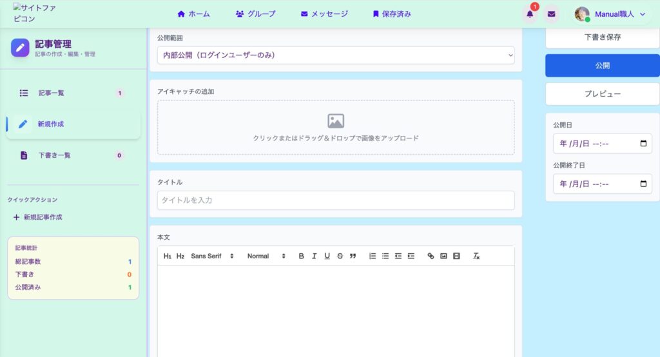Open 保存済み in top navigation
This screenshot has height=357, width=660.
[x=392, y=14]
